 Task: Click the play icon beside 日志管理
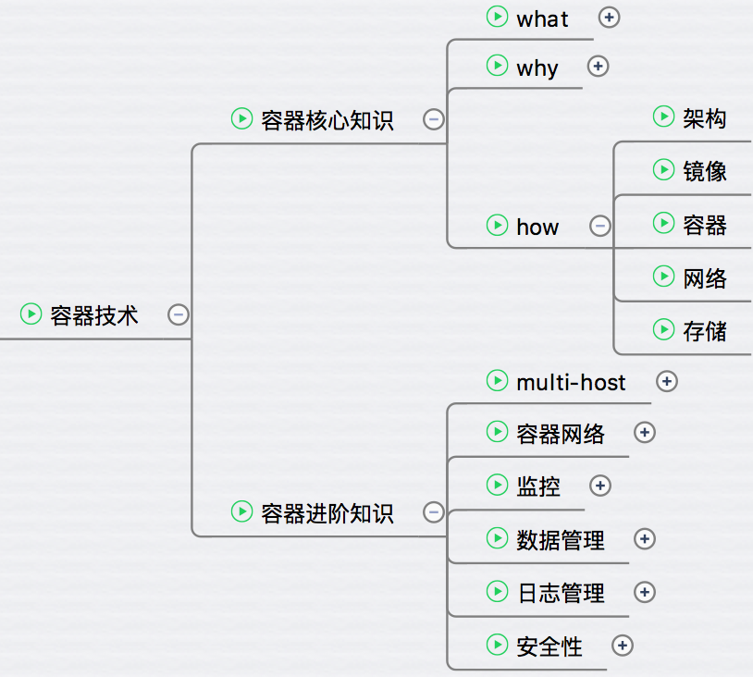(x=498, y=593)
